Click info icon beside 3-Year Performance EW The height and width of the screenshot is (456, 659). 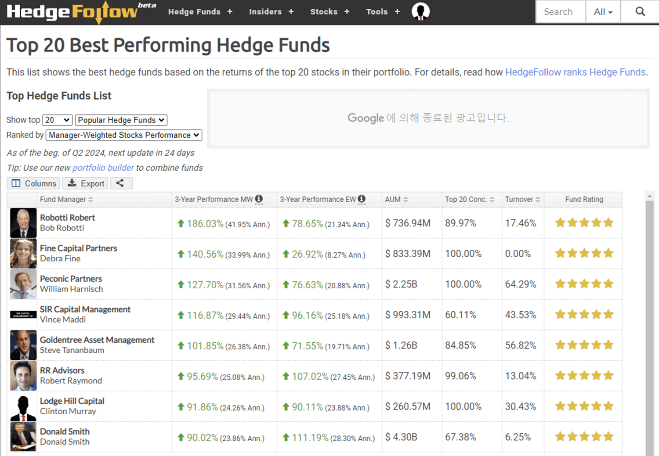pyautogui.click(x=362, y=199)
